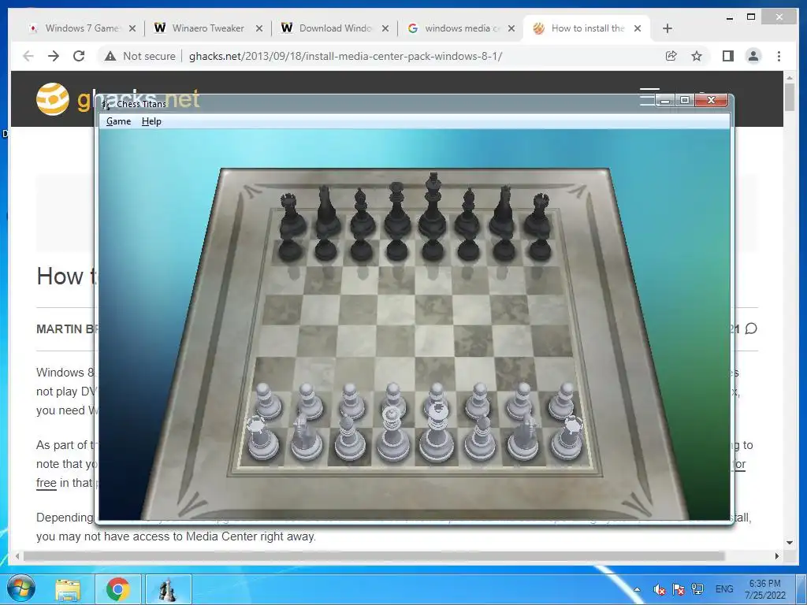
Task: Minimize the Chess Titans window
Action: (665, 100)
